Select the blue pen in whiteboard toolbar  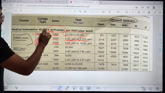(x=60, y=88)
